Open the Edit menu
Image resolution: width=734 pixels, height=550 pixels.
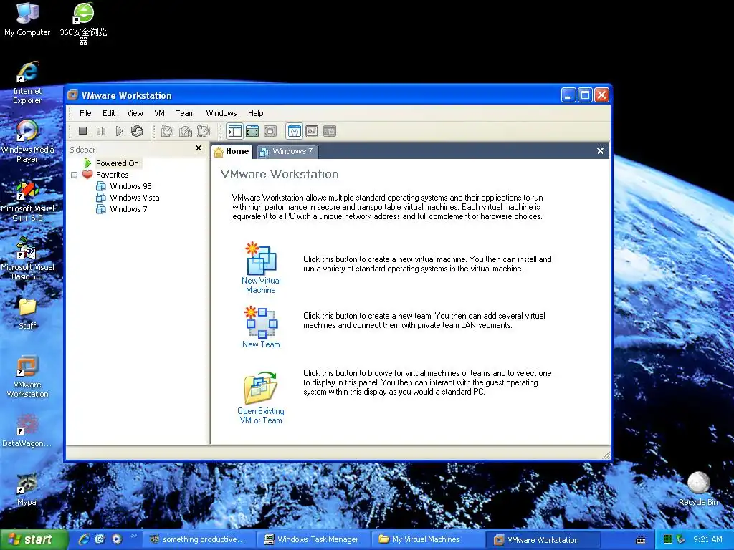[109, 113]
